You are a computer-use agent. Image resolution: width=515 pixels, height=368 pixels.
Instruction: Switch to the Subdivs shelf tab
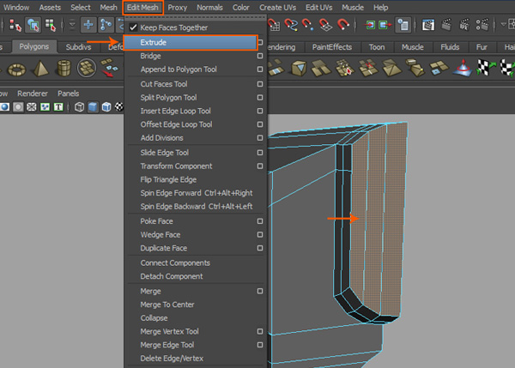[78, 47]
